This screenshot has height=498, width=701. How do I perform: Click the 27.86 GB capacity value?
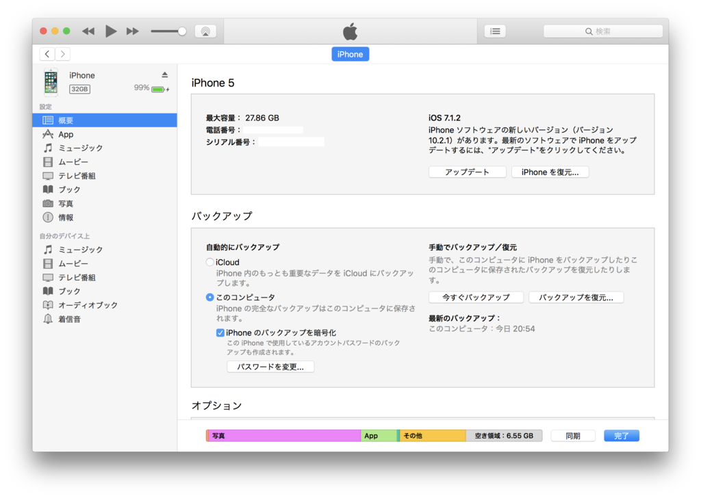click(x=262, y=118)
